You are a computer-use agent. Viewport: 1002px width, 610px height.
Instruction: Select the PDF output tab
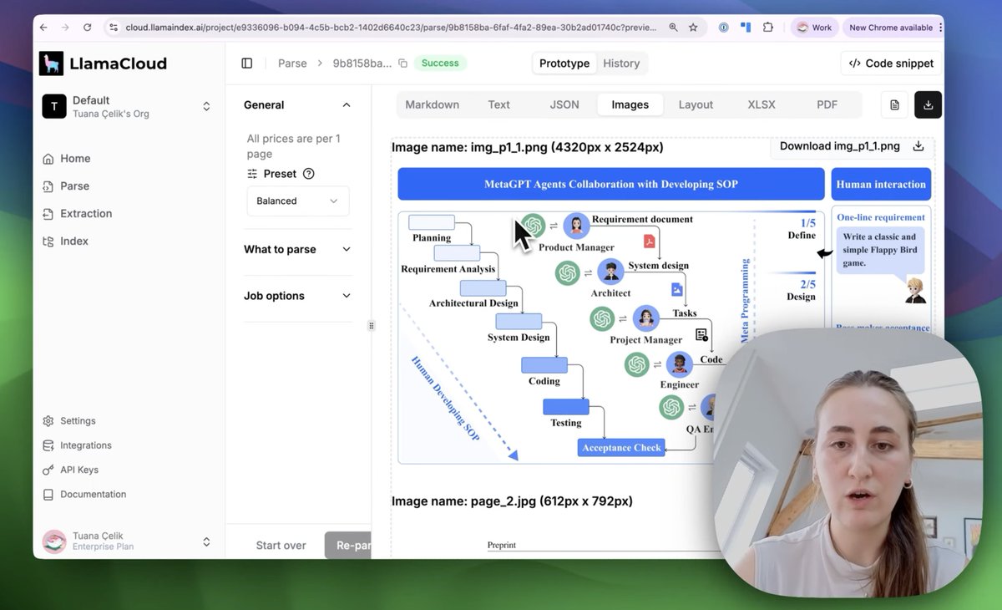pyautogui.click(x=827, y=104)
